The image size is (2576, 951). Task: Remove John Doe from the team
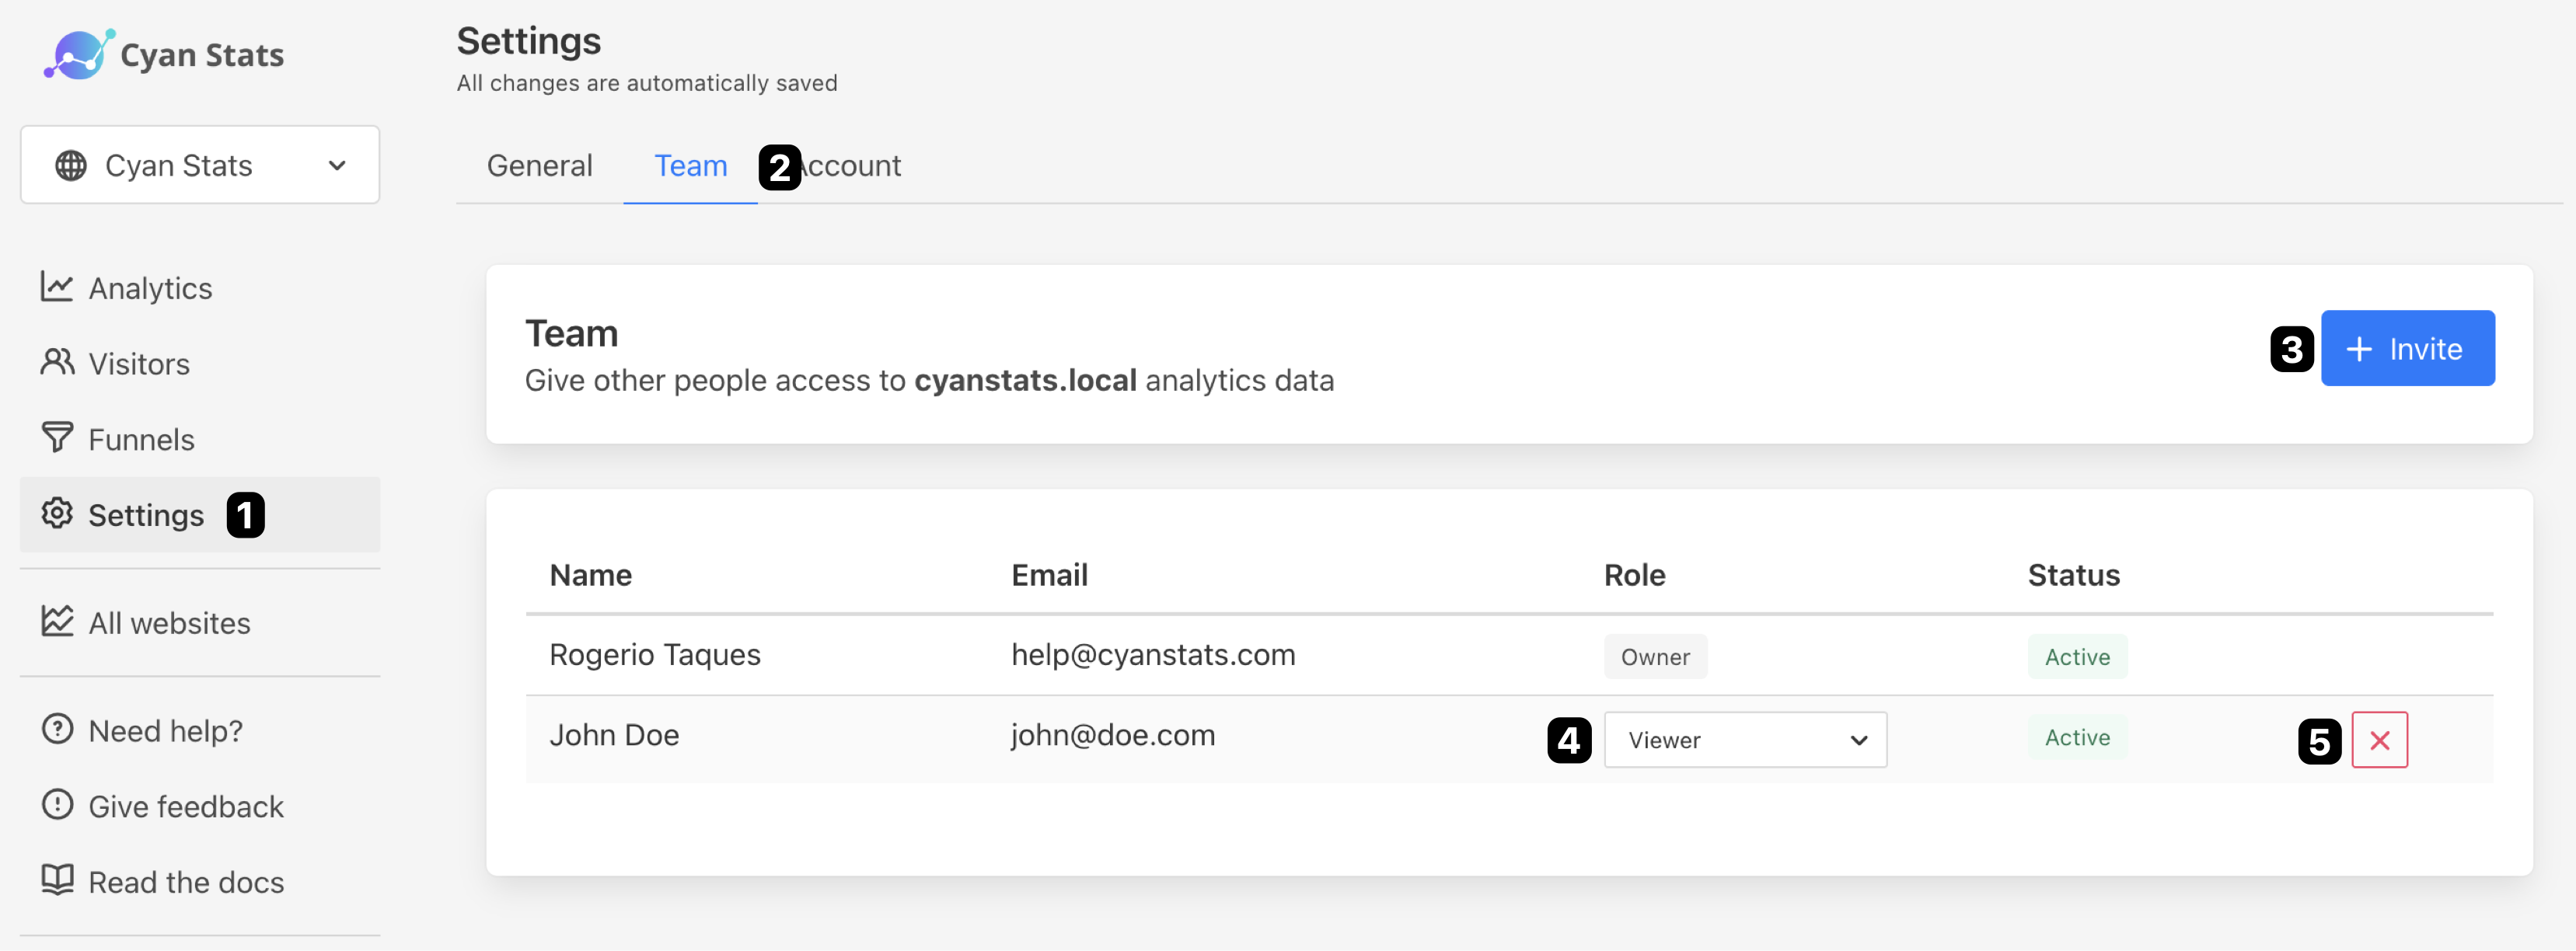(x=2379, y=737)
